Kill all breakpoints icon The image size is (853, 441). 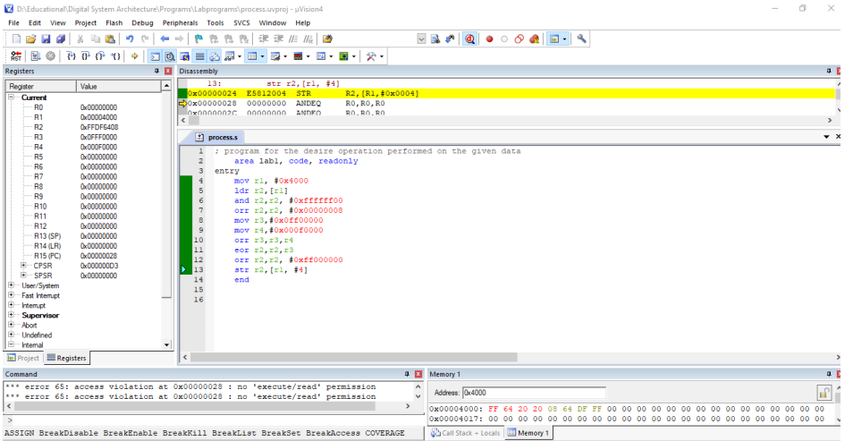point(534,39)
